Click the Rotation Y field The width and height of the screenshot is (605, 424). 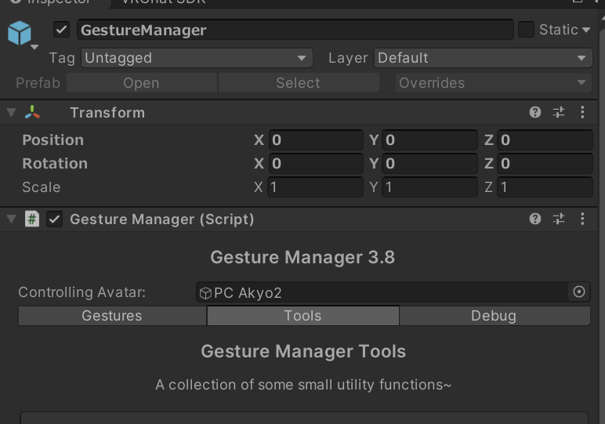429,163
